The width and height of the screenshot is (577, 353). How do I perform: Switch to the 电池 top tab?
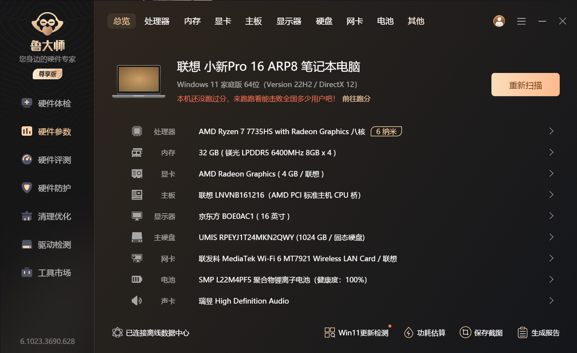(385, 21)
